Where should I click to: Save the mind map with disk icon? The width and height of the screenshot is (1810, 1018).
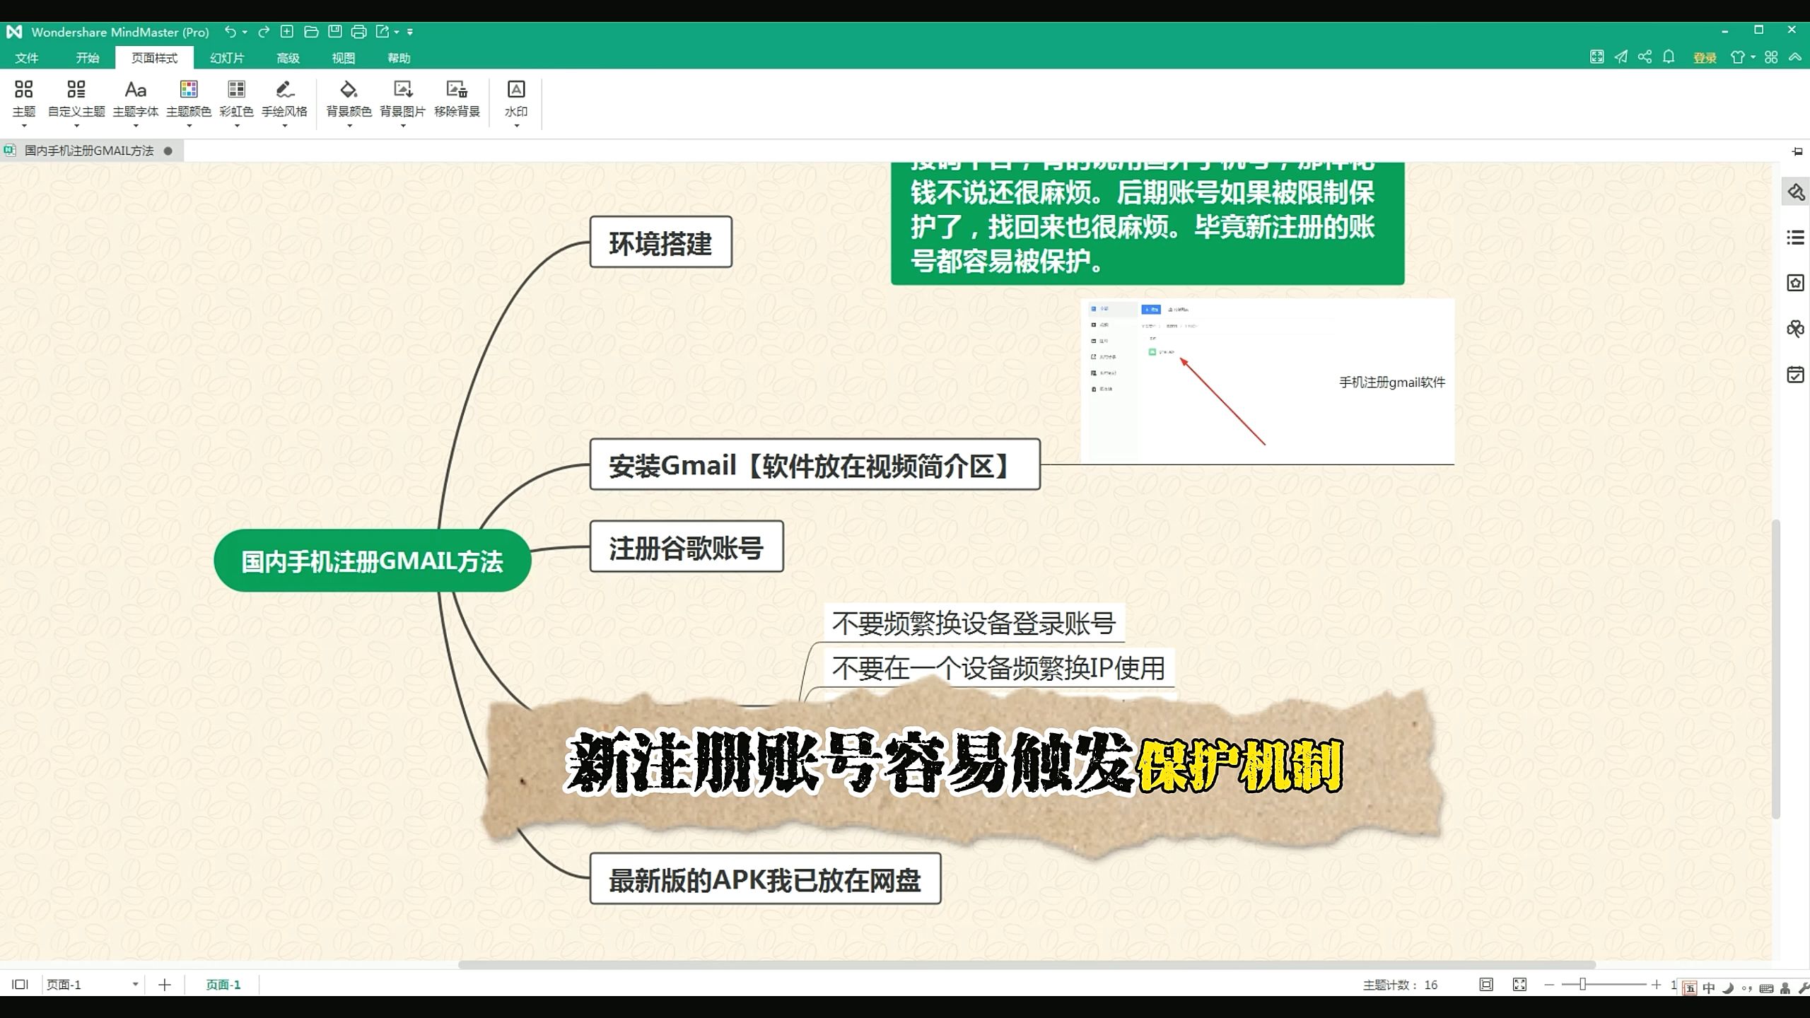click(x=335, y=32)
